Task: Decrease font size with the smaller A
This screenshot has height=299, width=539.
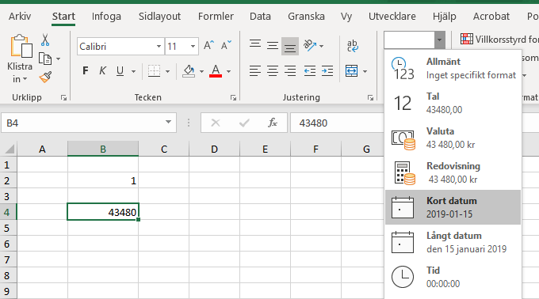Action: click(x=226, y=46)
